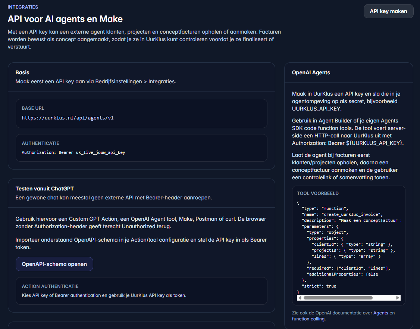Click the AUTHENTICATIE label
Viewport: 420px width, 329px height.
pos(40,143)
